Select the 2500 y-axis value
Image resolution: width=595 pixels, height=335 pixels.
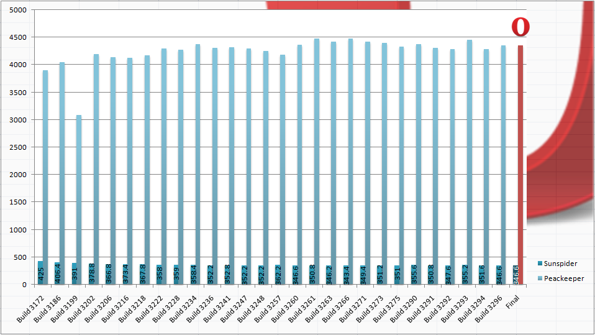[18, 147]
